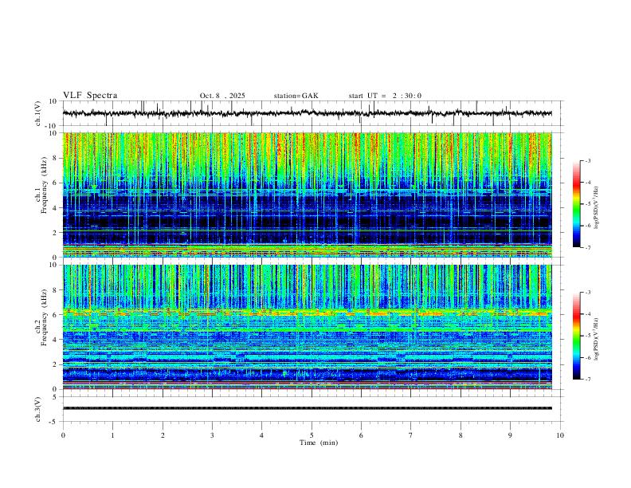Click the ch.1 spectrogram panel
The width and height of the screenshot is (631, 488).
click(308, 195)
